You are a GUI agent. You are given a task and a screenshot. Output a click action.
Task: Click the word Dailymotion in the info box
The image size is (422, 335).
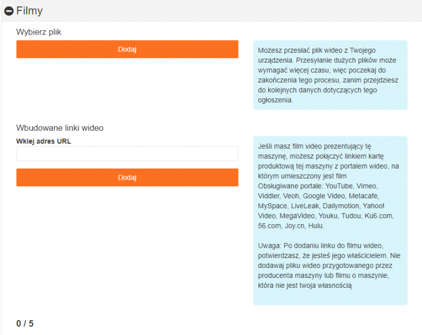(x=341, y=206)
